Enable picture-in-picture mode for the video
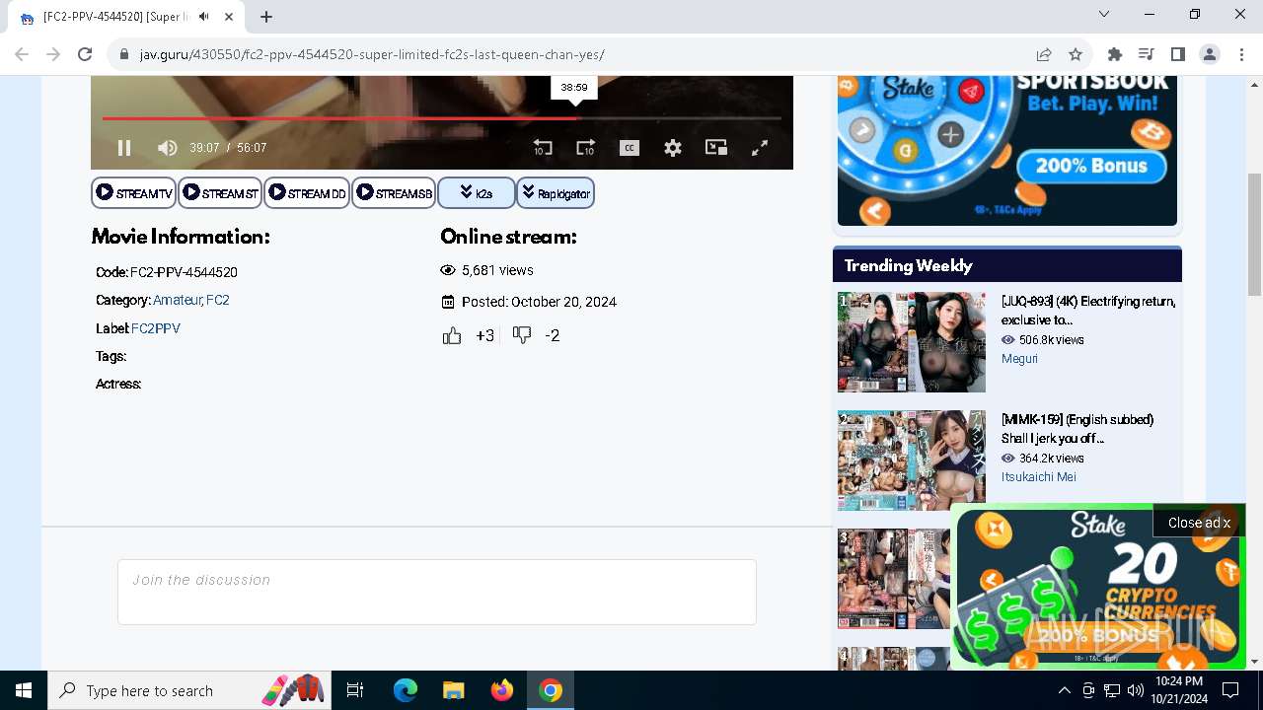 716,148
